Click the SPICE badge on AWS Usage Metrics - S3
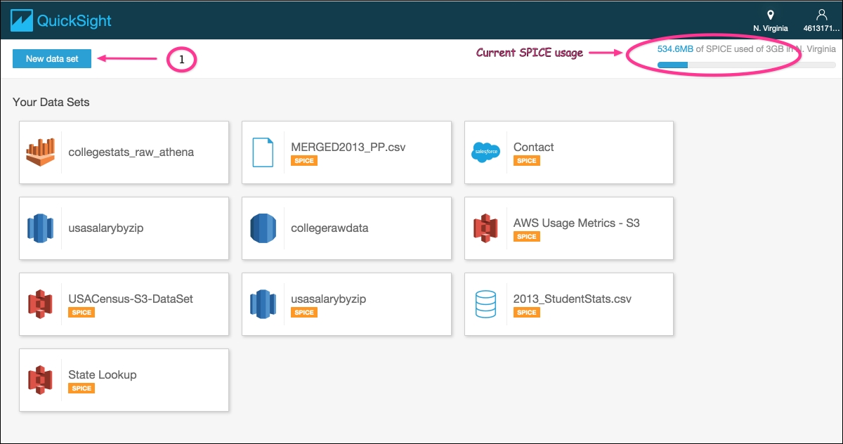Image resolution: width=843 pixels, height=444 pixels. 527,237
